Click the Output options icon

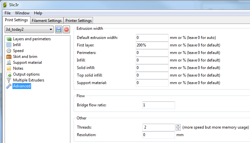tap(9, 74)
